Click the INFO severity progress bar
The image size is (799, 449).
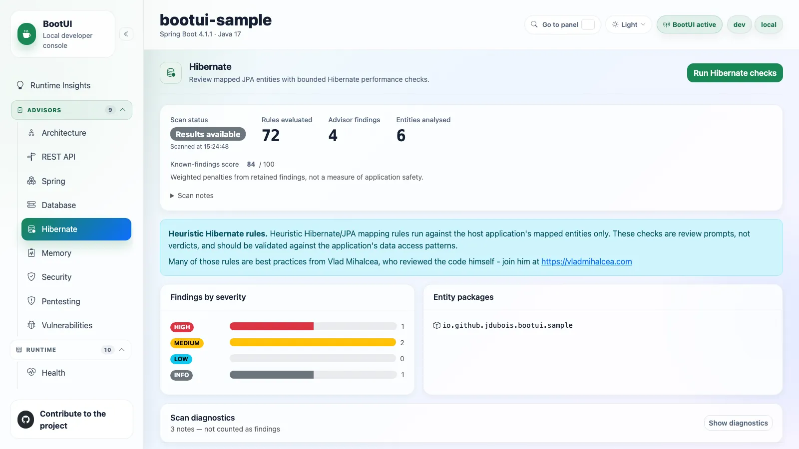click(313, 374)
